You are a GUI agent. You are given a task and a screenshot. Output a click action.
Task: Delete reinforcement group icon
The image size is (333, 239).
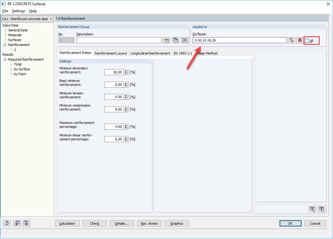pos(185,40)
